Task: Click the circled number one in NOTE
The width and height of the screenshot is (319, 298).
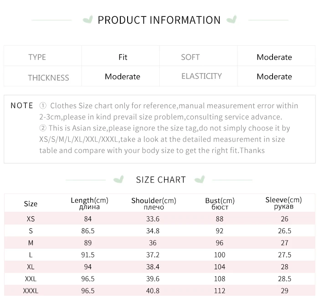Action: [43, 105]
